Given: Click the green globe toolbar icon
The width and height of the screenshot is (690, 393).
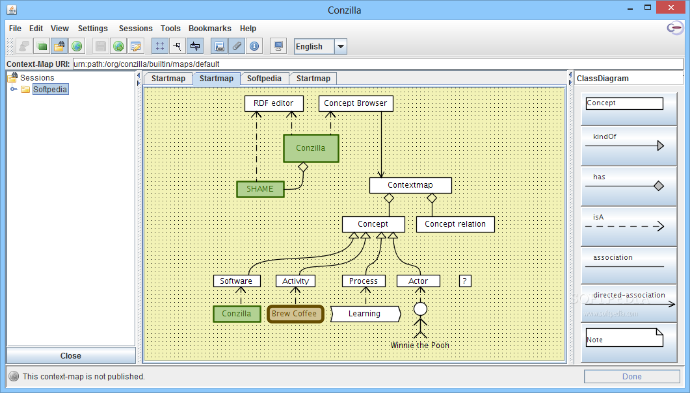Looking at the screenshot, I should (x=77, y=46).
